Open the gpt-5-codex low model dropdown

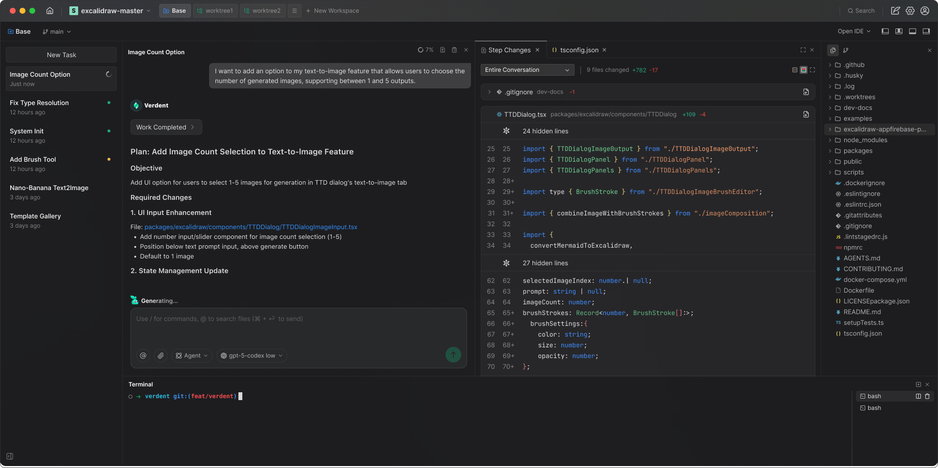click(x=252, y=356)
